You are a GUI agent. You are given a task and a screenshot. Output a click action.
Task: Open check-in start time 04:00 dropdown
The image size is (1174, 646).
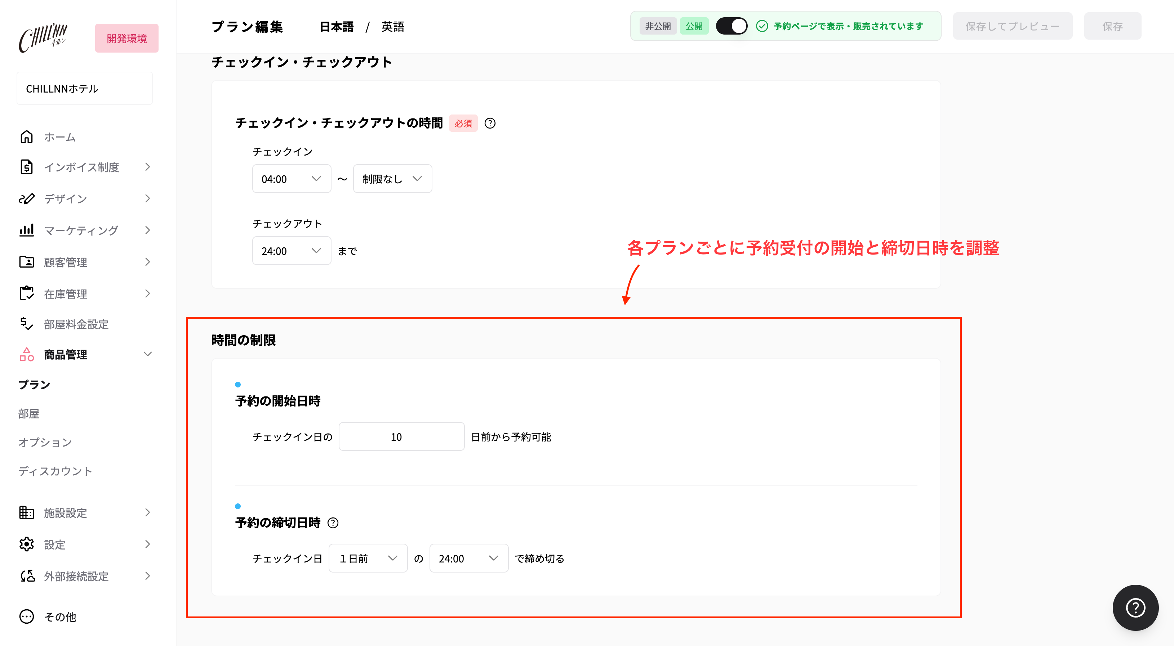click(x=292, y=179)
